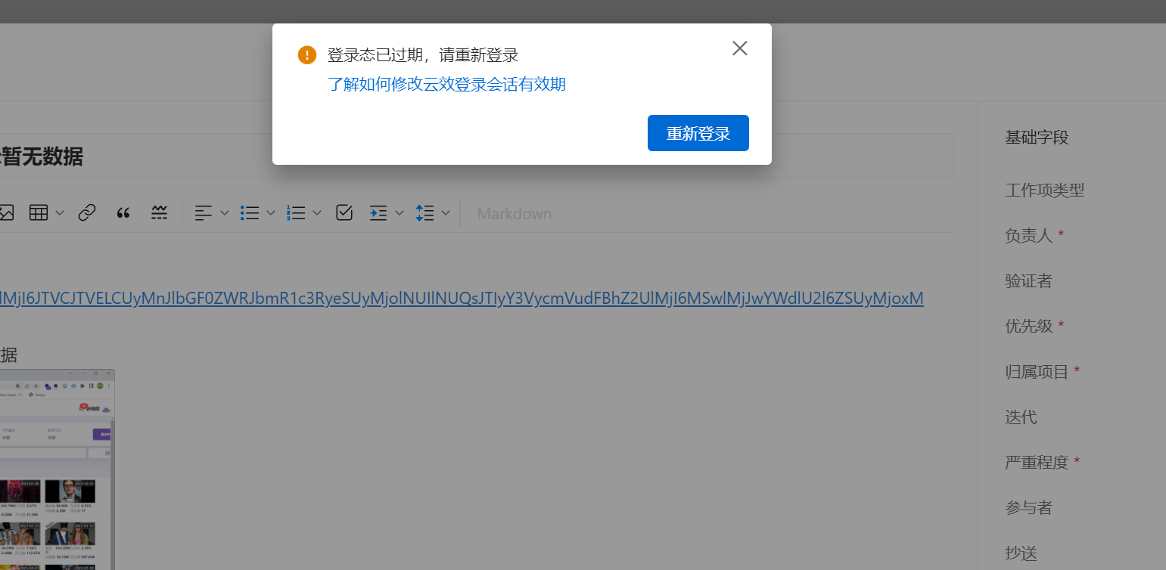
Task: Open the 了解如何修改云效登录会话有效期 link
Action: [x=446, y=85]
